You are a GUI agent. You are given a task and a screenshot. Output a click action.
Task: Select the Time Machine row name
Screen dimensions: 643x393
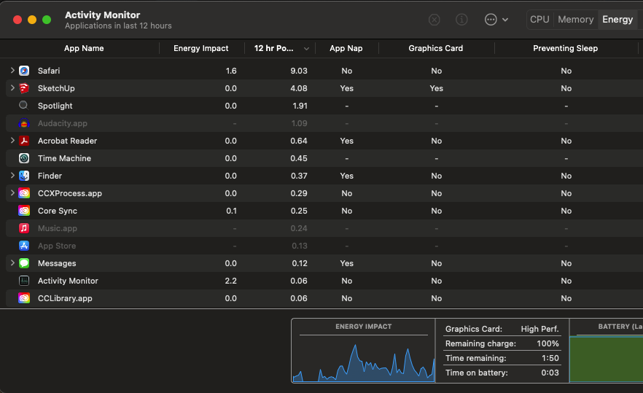click(64, 158)
